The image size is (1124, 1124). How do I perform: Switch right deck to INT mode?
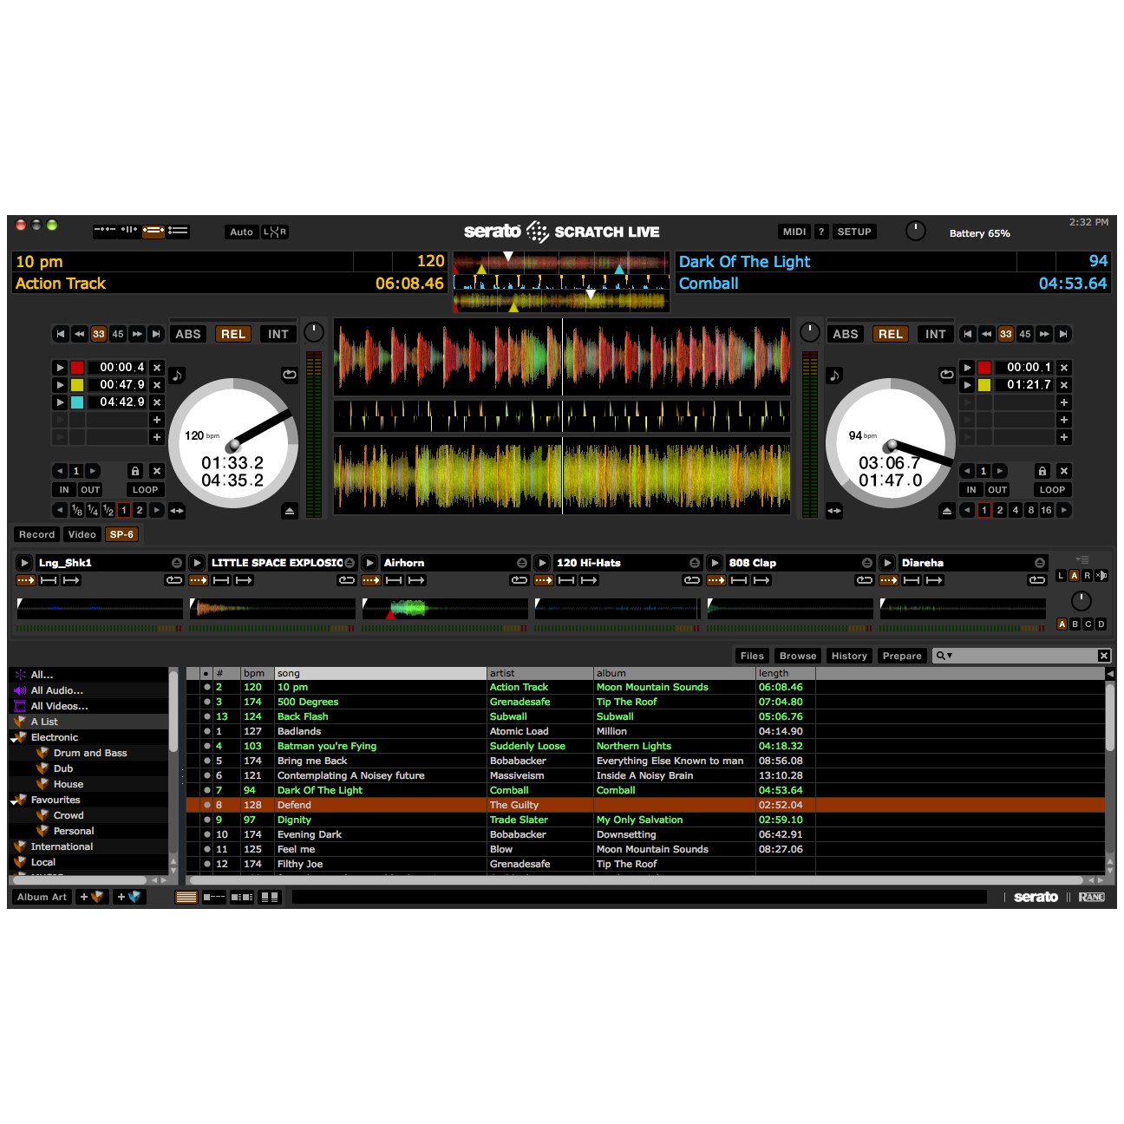935,334
